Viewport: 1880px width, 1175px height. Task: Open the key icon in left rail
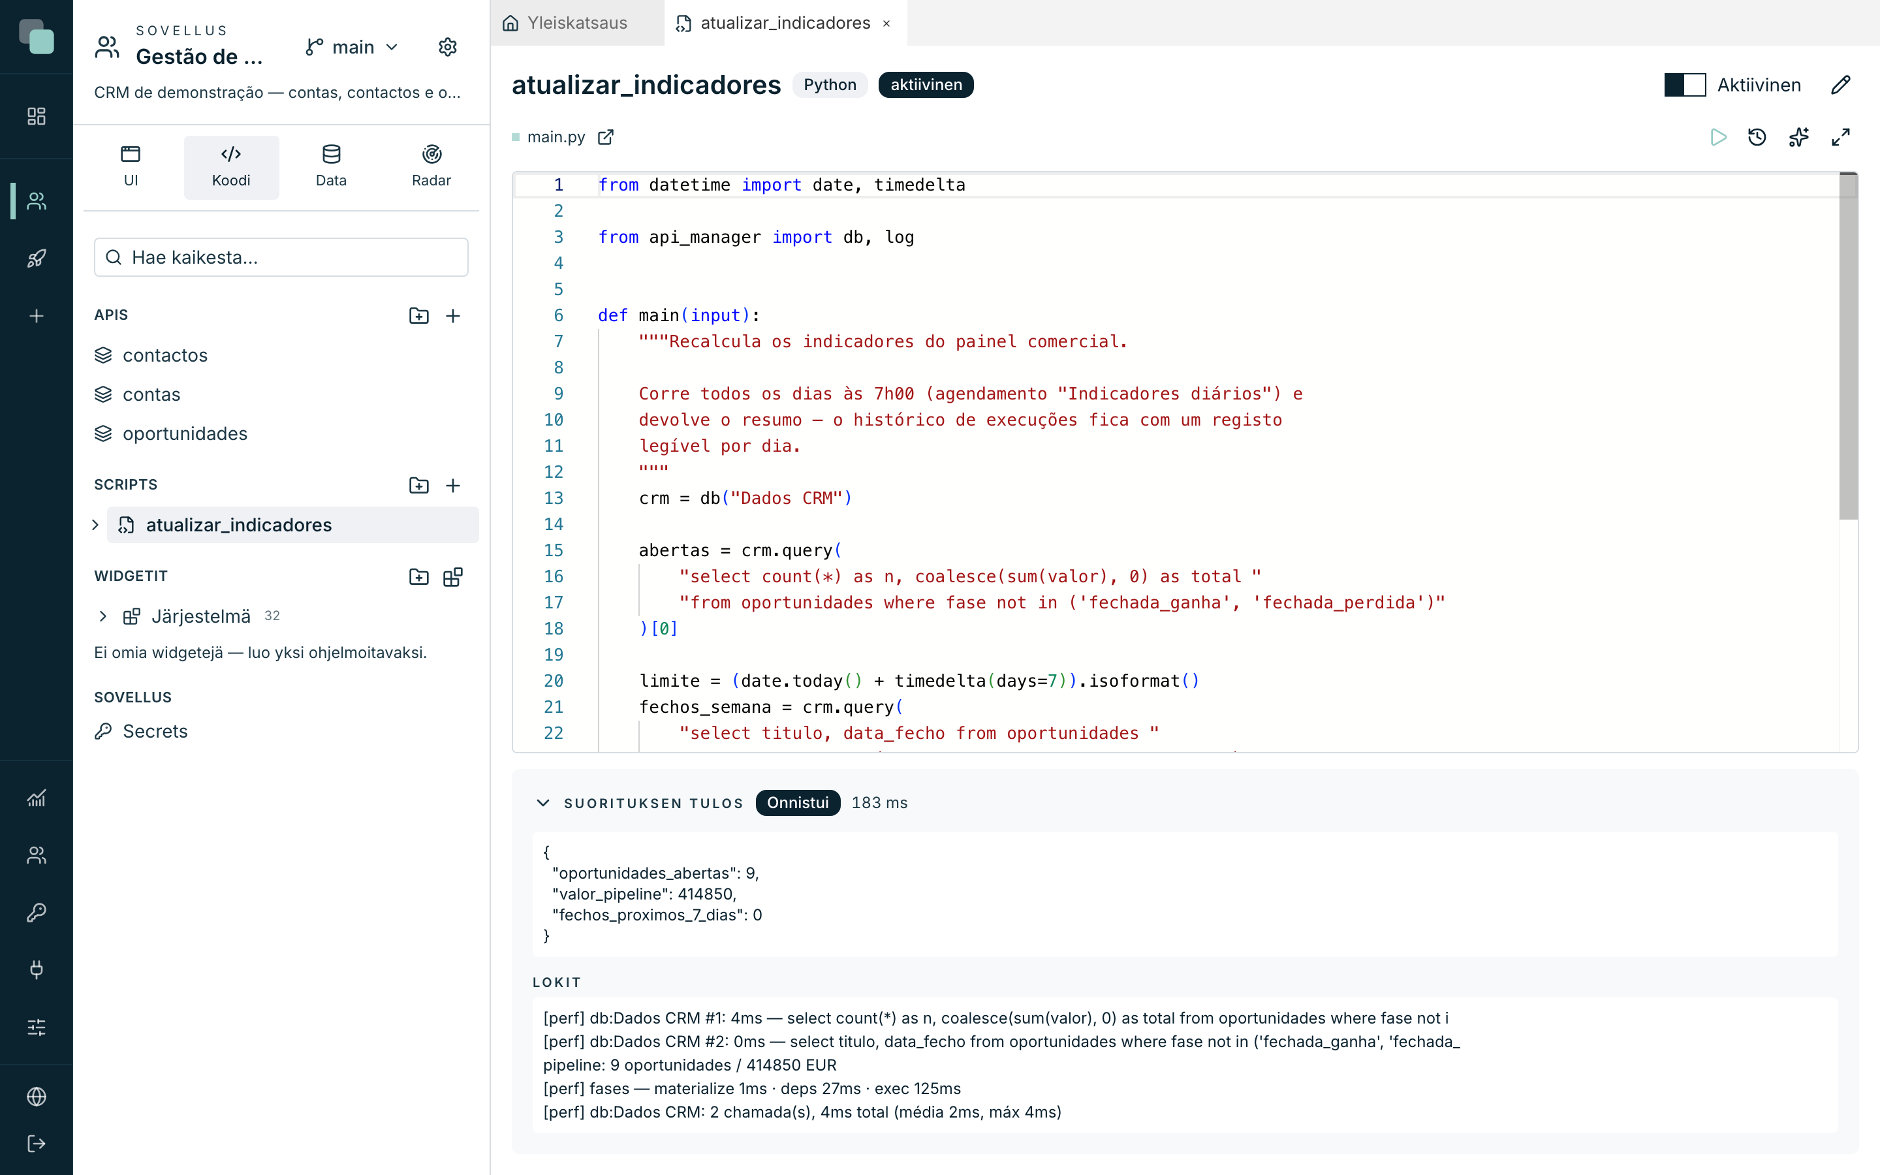(x=37, y=913)
